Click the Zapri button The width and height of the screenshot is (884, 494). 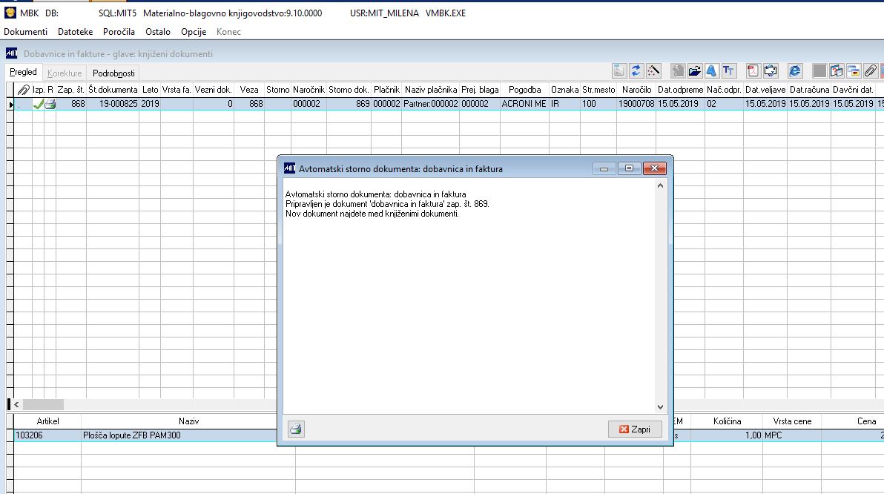[635, 429]
